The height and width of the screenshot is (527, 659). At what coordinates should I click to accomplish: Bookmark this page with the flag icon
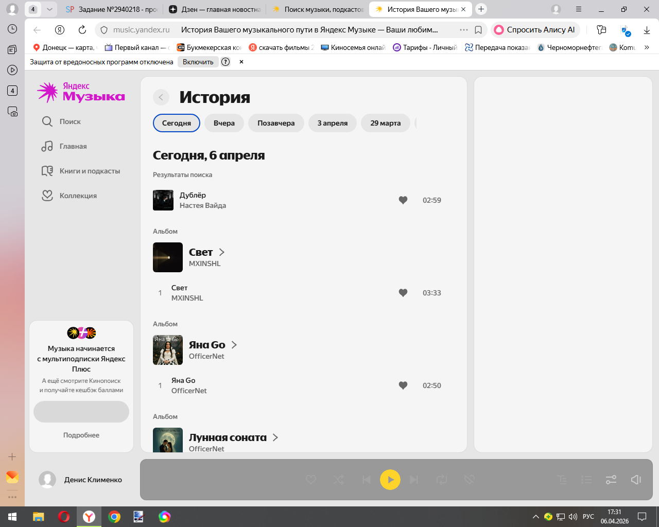(478, 30)
